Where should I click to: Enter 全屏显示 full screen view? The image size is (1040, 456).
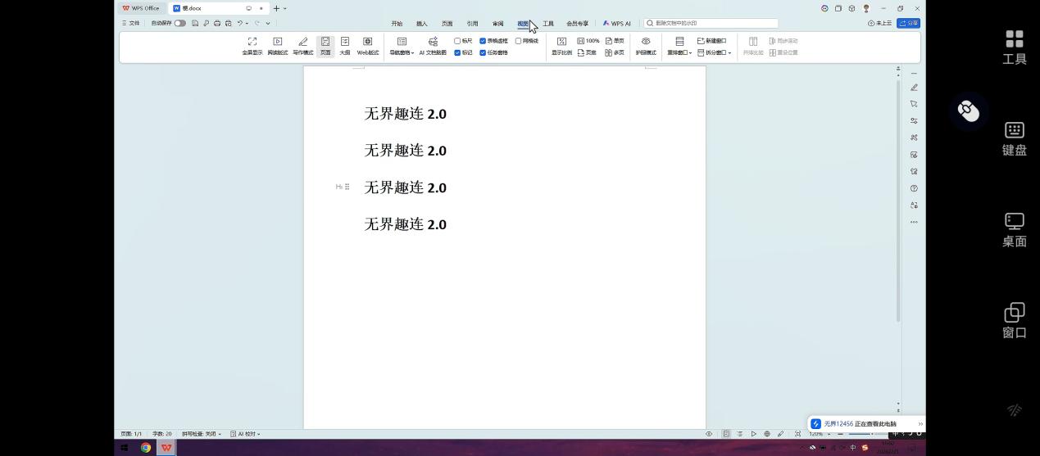coord(252,46)
